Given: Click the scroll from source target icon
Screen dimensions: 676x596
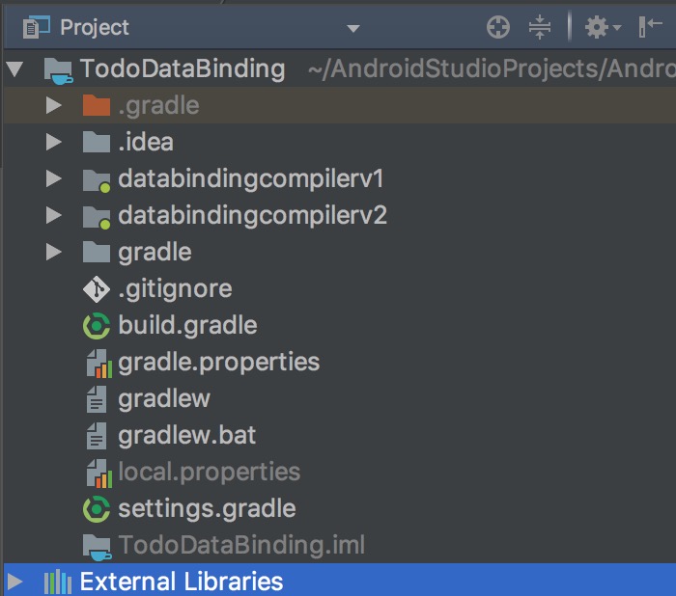Looking at the screenshot, I should [498, 28].
